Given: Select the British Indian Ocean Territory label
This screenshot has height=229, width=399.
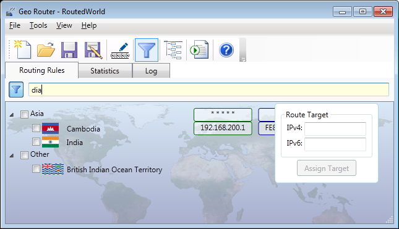Looking at the screenshot, I should point(114,170).
